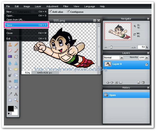Click Navigator zoom out icon
157x131 pixels.
click(106, 47)
